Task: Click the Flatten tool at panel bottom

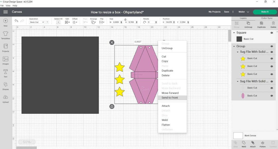Action: pyautogui.click(x=263, y=144)
